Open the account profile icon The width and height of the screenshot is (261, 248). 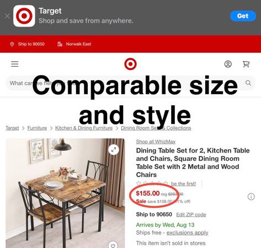tap(228, 64)
